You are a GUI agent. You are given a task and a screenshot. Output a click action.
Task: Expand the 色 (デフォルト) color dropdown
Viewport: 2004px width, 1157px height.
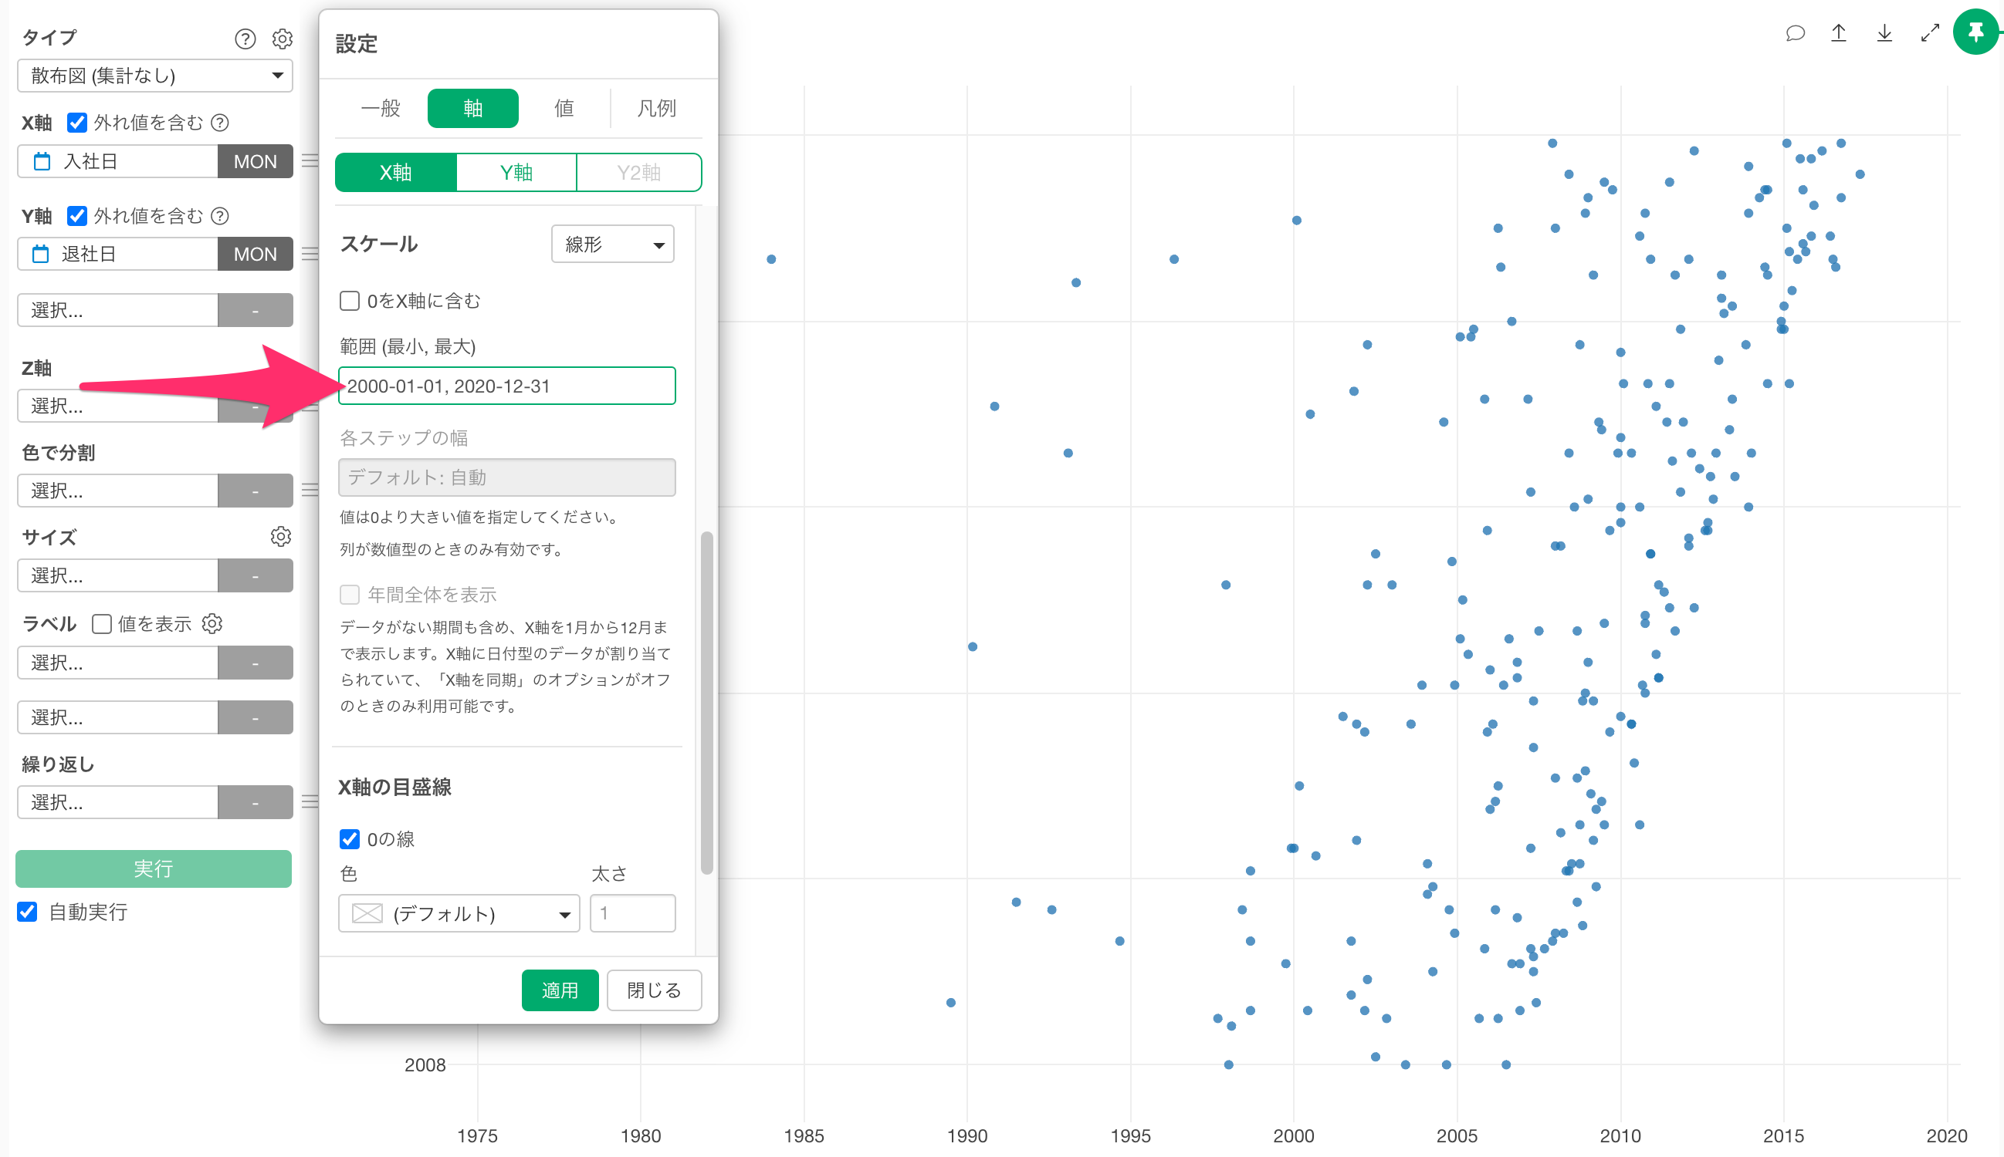[459, 914]
